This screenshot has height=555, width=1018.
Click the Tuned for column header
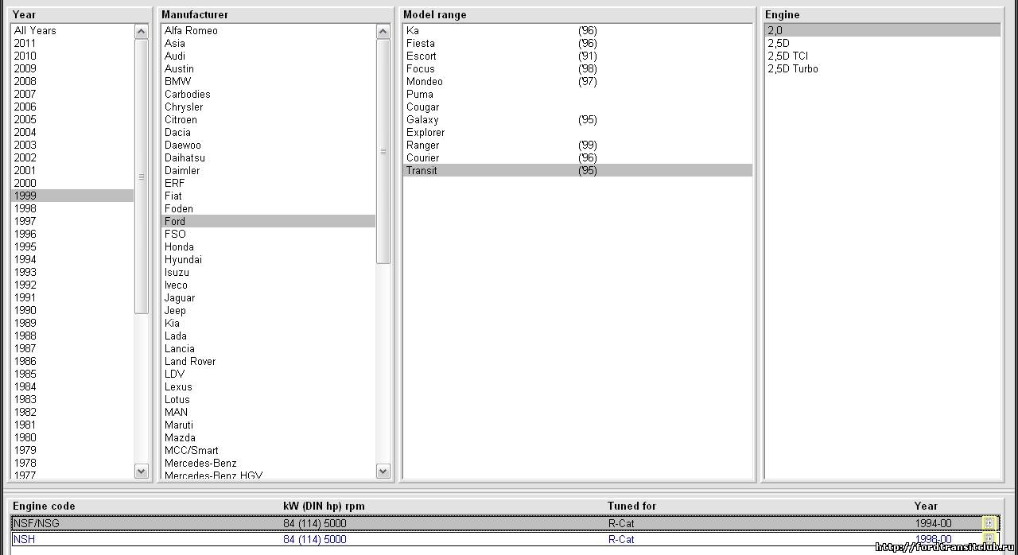pos(631,506)
